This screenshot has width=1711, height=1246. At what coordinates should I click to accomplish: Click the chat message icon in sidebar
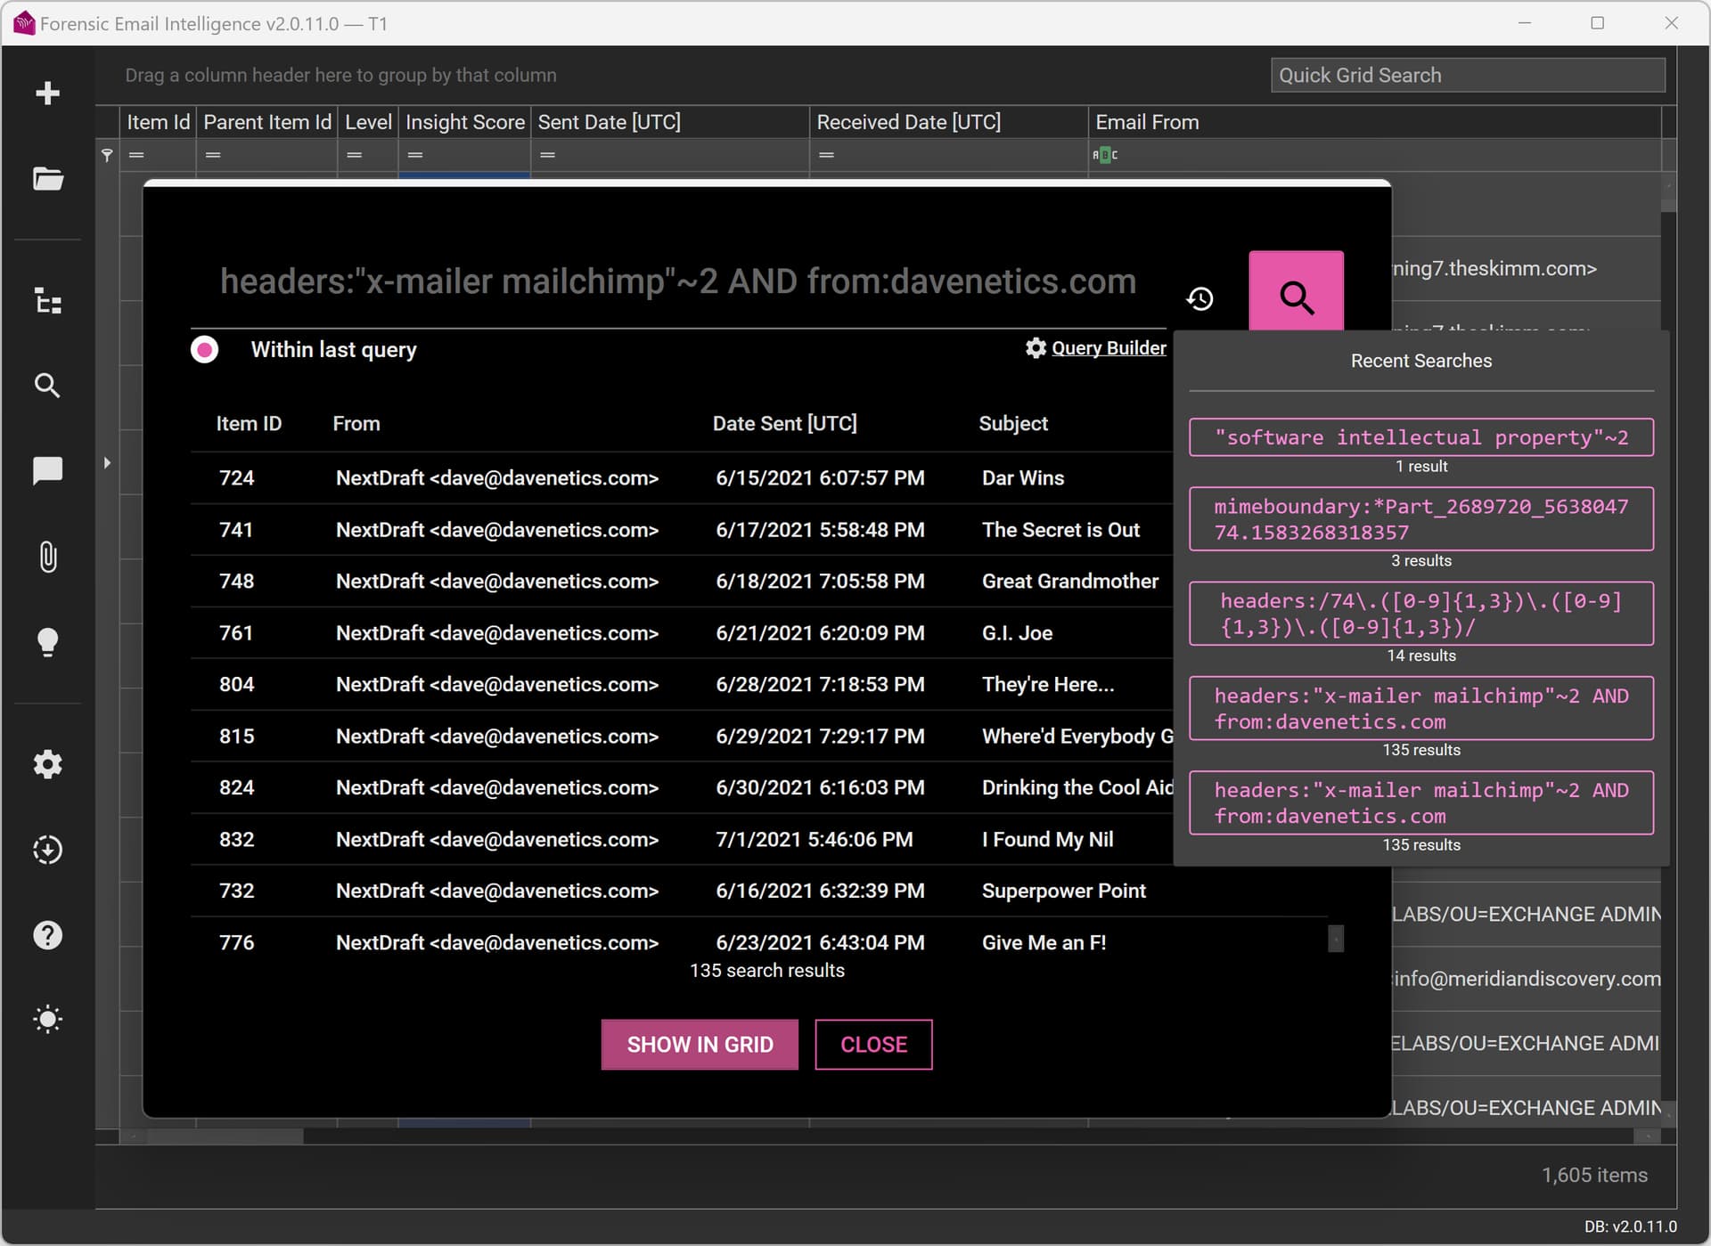tap(47, 470)
